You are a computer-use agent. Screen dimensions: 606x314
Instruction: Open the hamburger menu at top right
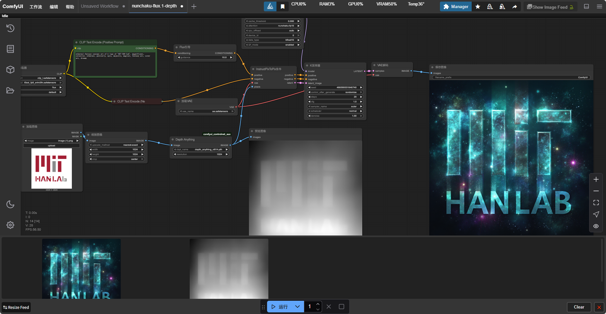click(598, 7)
